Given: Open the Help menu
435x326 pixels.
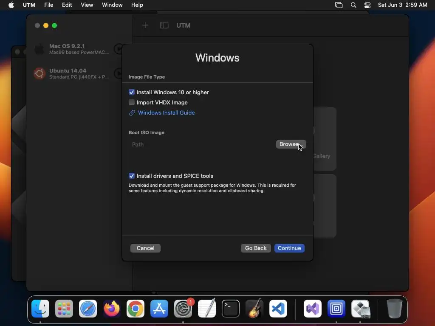Looking at the screenshot, I should pyautogui.click(x=137, y=5).
